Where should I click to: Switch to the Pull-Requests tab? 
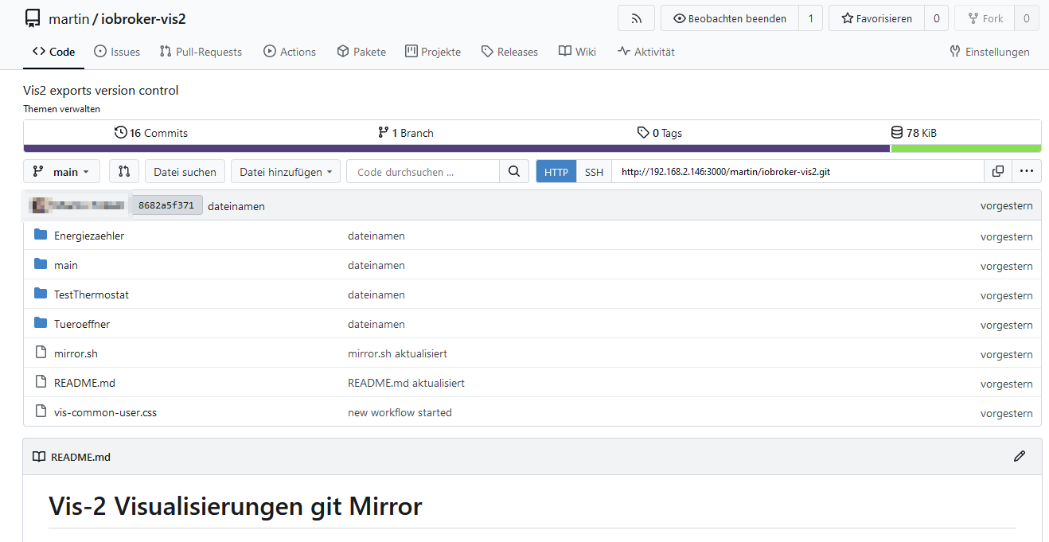click(201, 52)
